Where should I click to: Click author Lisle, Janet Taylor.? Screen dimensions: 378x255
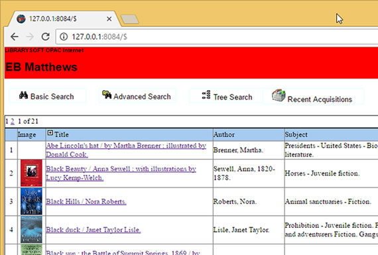click(x=241, y=230)
